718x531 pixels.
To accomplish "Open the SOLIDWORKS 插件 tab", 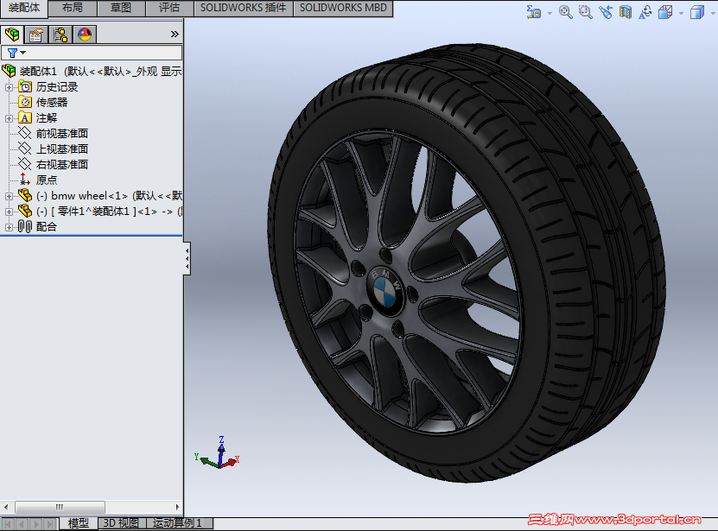I will [x=243, y=8].
